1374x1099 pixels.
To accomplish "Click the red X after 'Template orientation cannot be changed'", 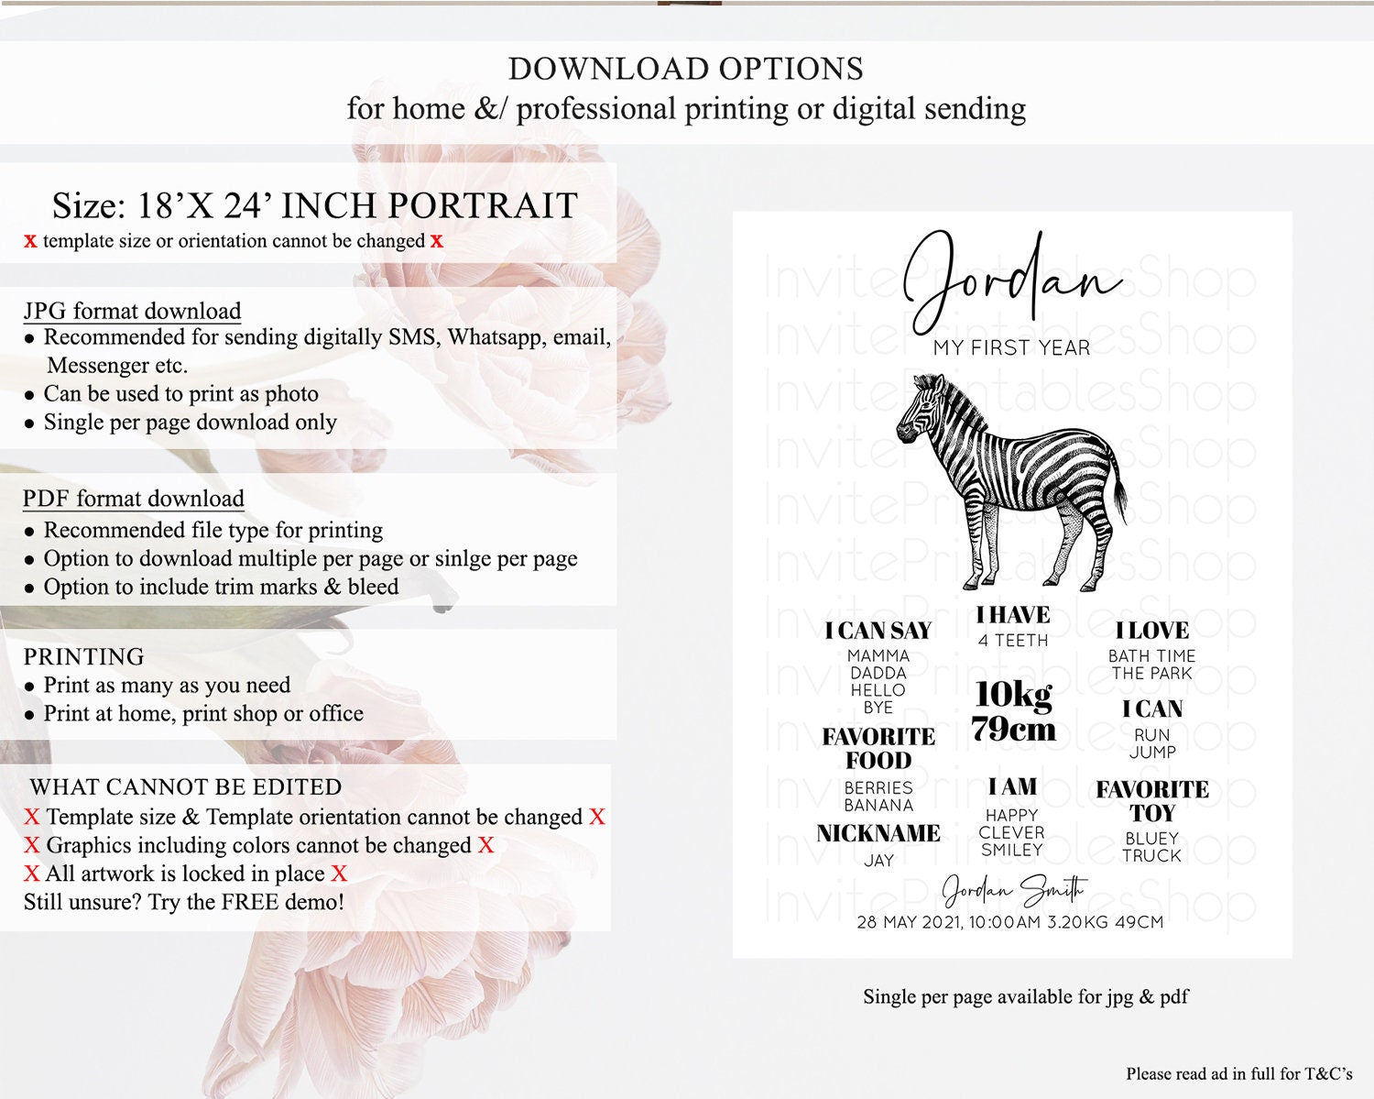I will coord(597,817).
